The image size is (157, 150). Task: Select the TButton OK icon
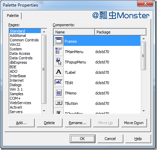coord(59,103)
